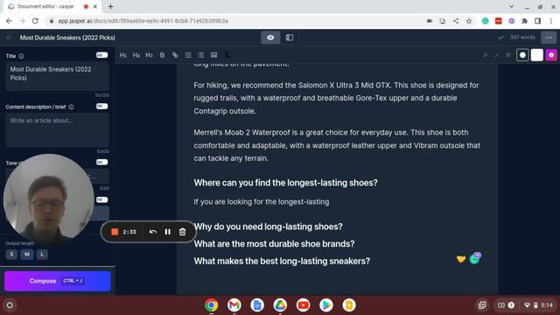
Task: Show info for Content description / brief
Action: coord(72,107)
